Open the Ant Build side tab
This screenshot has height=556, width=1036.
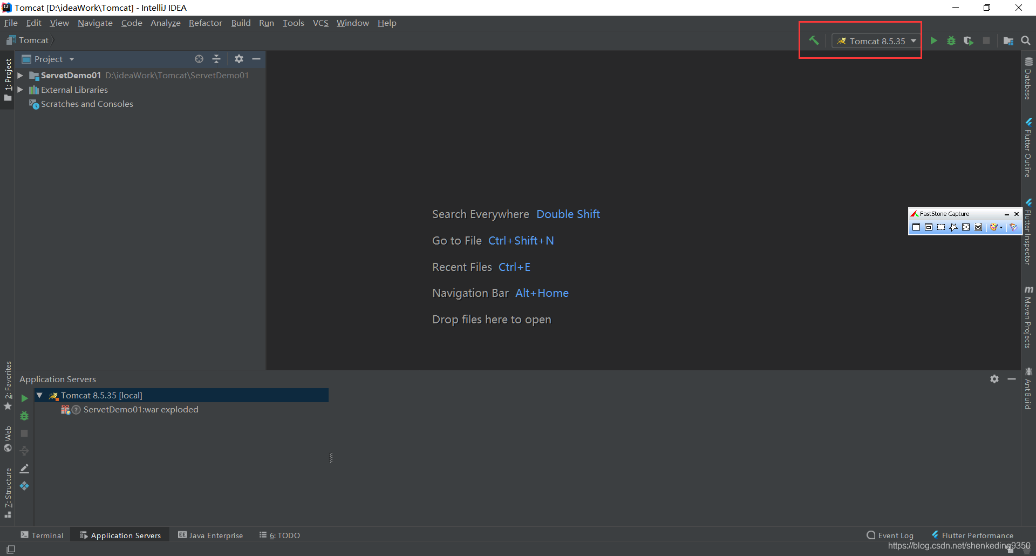tap(1028, 389)
